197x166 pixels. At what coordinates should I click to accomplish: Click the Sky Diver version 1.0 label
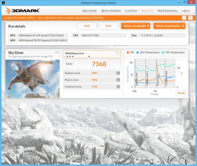pyautogui.click(x=56, y=52)
